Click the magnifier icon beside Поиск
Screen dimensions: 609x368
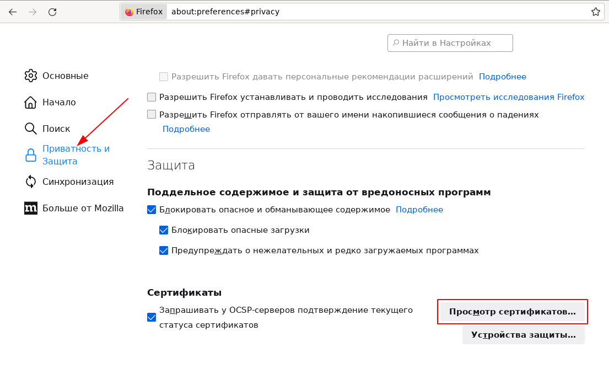31,129
